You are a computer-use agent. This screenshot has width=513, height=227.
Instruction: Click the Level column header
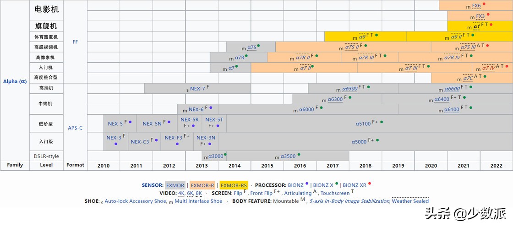46,165
